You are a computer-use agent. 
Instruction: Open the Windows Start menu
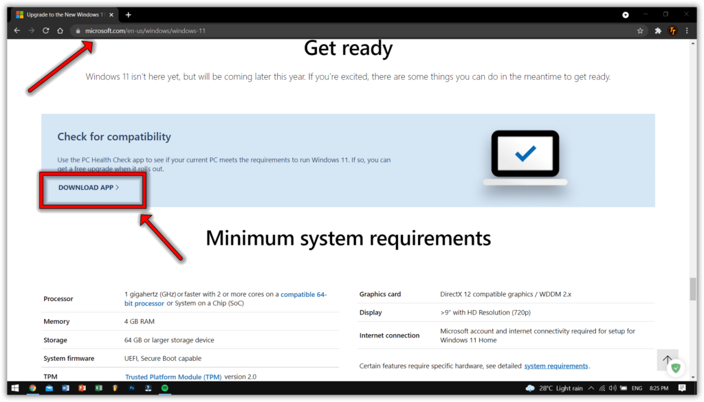click(15, 388)
